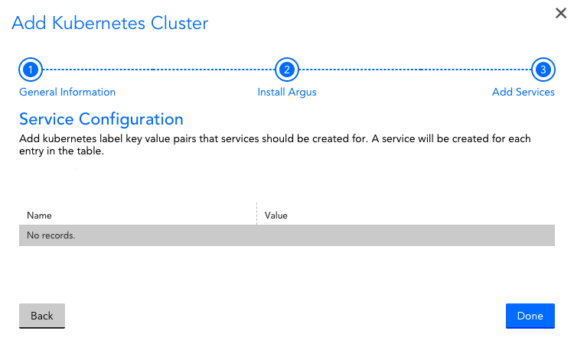Screen dimensions: 574x347
Task: Click the step 1 circle icon
Action: point(31,70)
